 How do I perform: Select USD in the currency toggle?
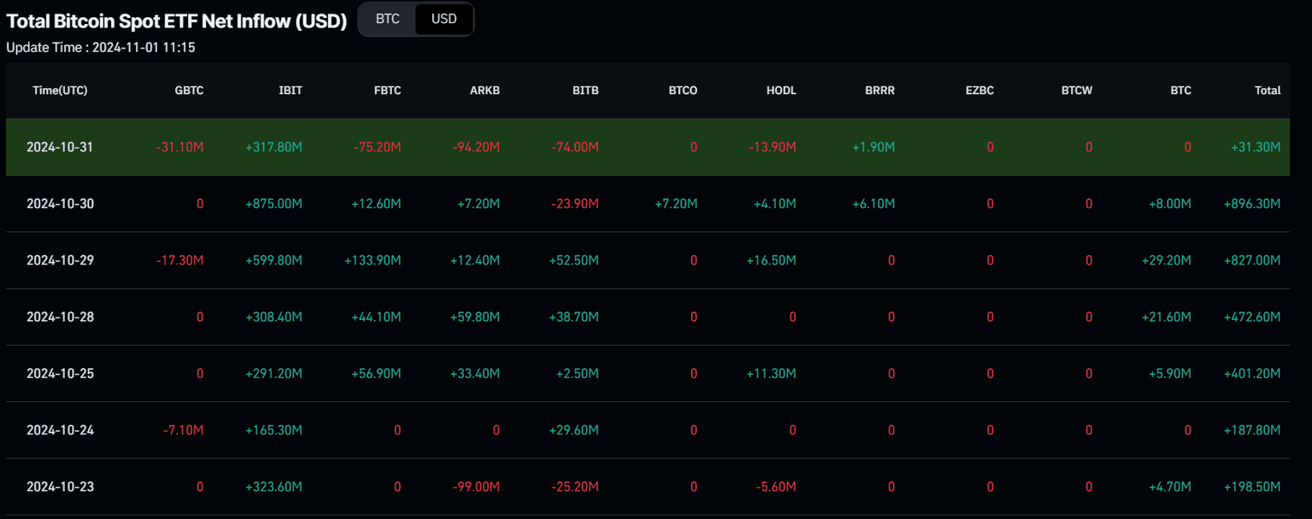(x=444, y=19)
